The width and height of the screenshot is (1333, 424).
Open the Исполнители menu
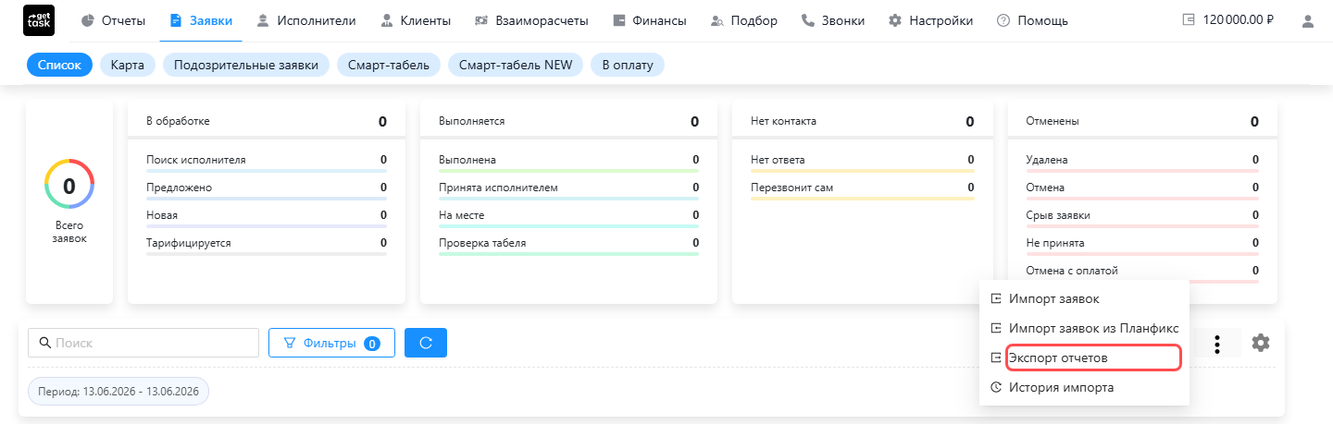(305, 20)
